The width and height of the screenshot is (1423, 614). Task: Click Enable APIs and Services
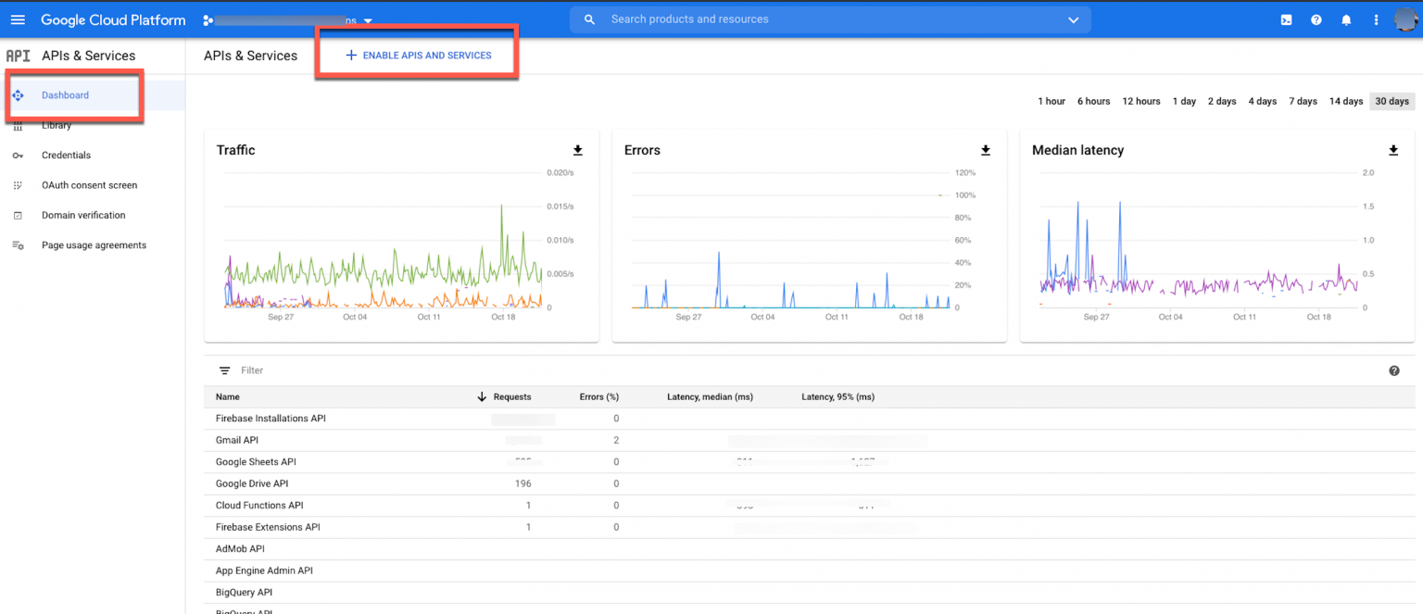418,56
